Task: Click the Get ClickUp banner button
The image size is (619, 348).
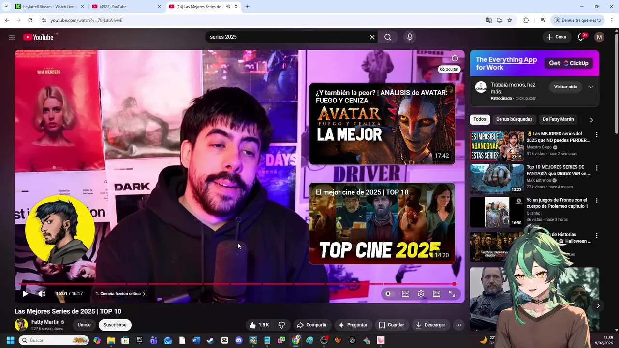Action: pos(569,63)
